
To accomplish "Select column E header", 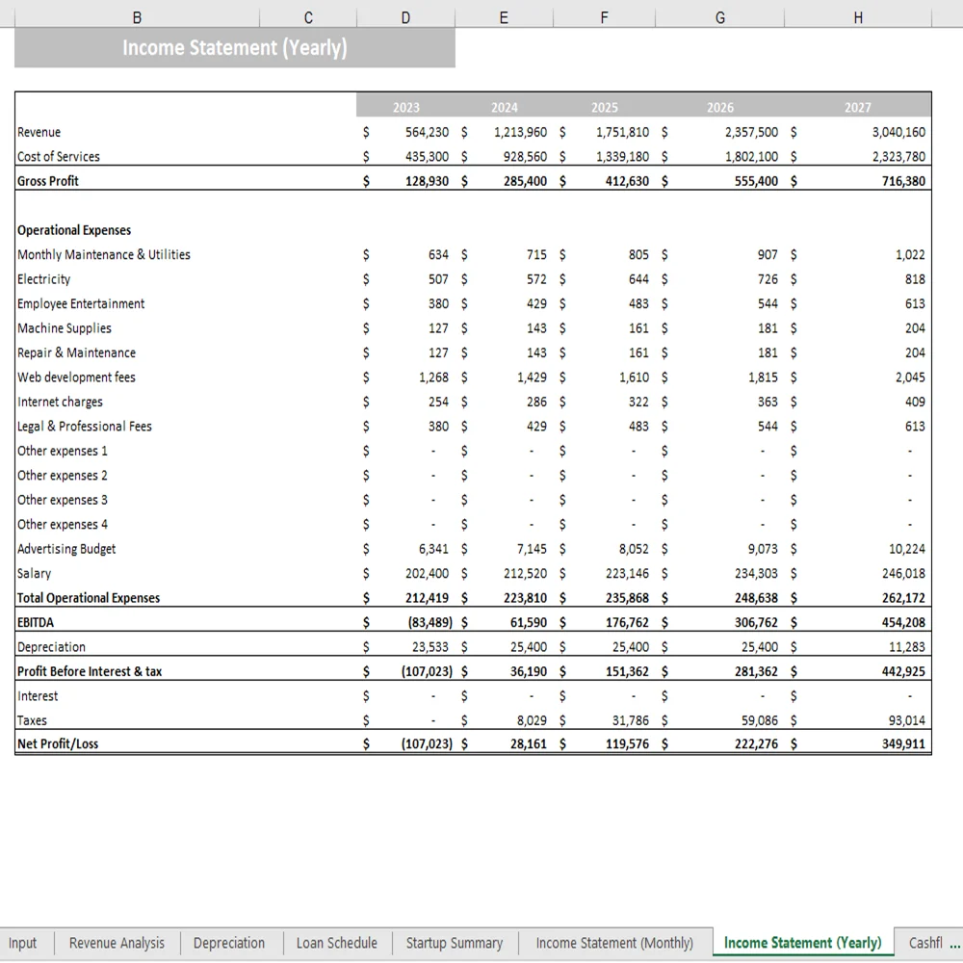I will pos(503,16).
